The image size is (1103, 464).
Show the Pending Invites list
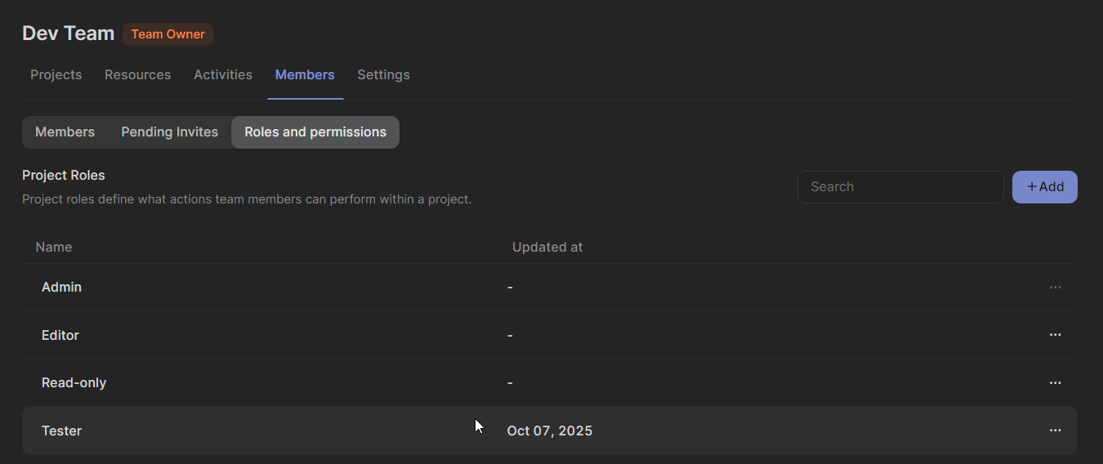tap(169, 132)
